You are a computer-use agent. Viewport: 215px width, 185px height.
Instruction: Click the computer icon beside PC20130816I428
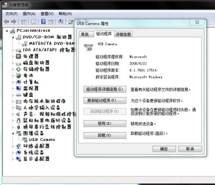pyautogui.click(x=12, y=31)
